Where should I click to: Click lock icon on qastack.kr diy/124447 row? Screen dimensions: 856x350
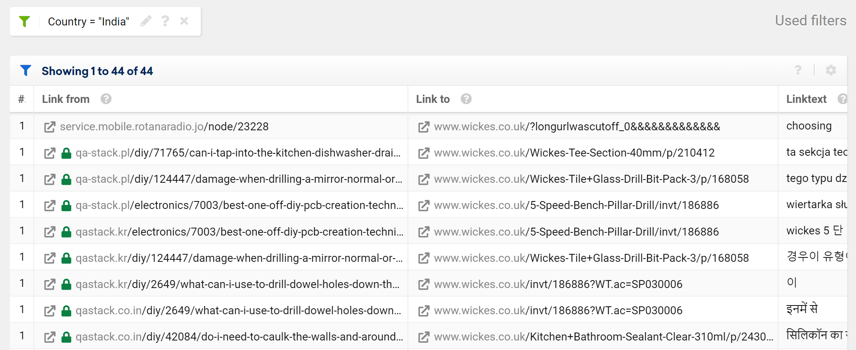click(x=66, y=258)
